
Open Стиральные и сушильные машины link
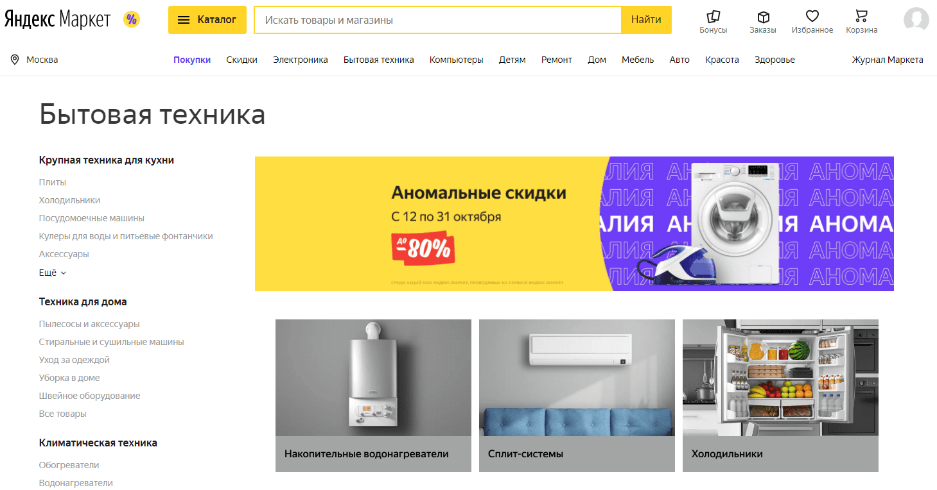(112, 342)
